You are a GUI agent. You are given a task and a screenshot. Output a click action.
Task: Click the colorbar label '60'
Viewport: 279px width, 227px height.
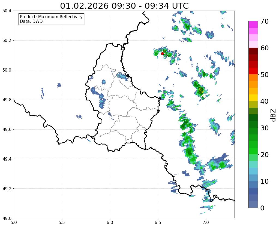(265, 48)
